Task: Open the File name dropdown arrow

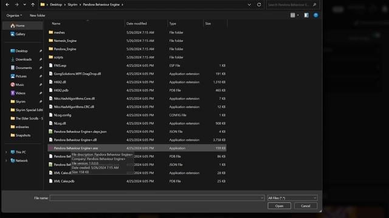Action: tap(262, 198)
